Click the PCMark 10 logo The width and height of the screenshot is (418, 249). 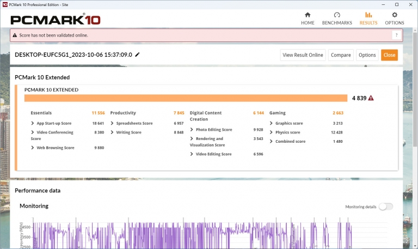click(x=56, y=20)
